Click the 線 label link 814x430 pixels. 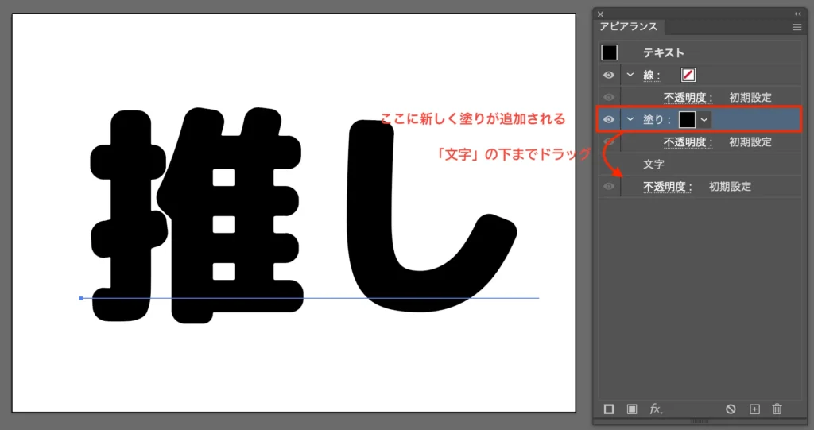tap(651, 76)
